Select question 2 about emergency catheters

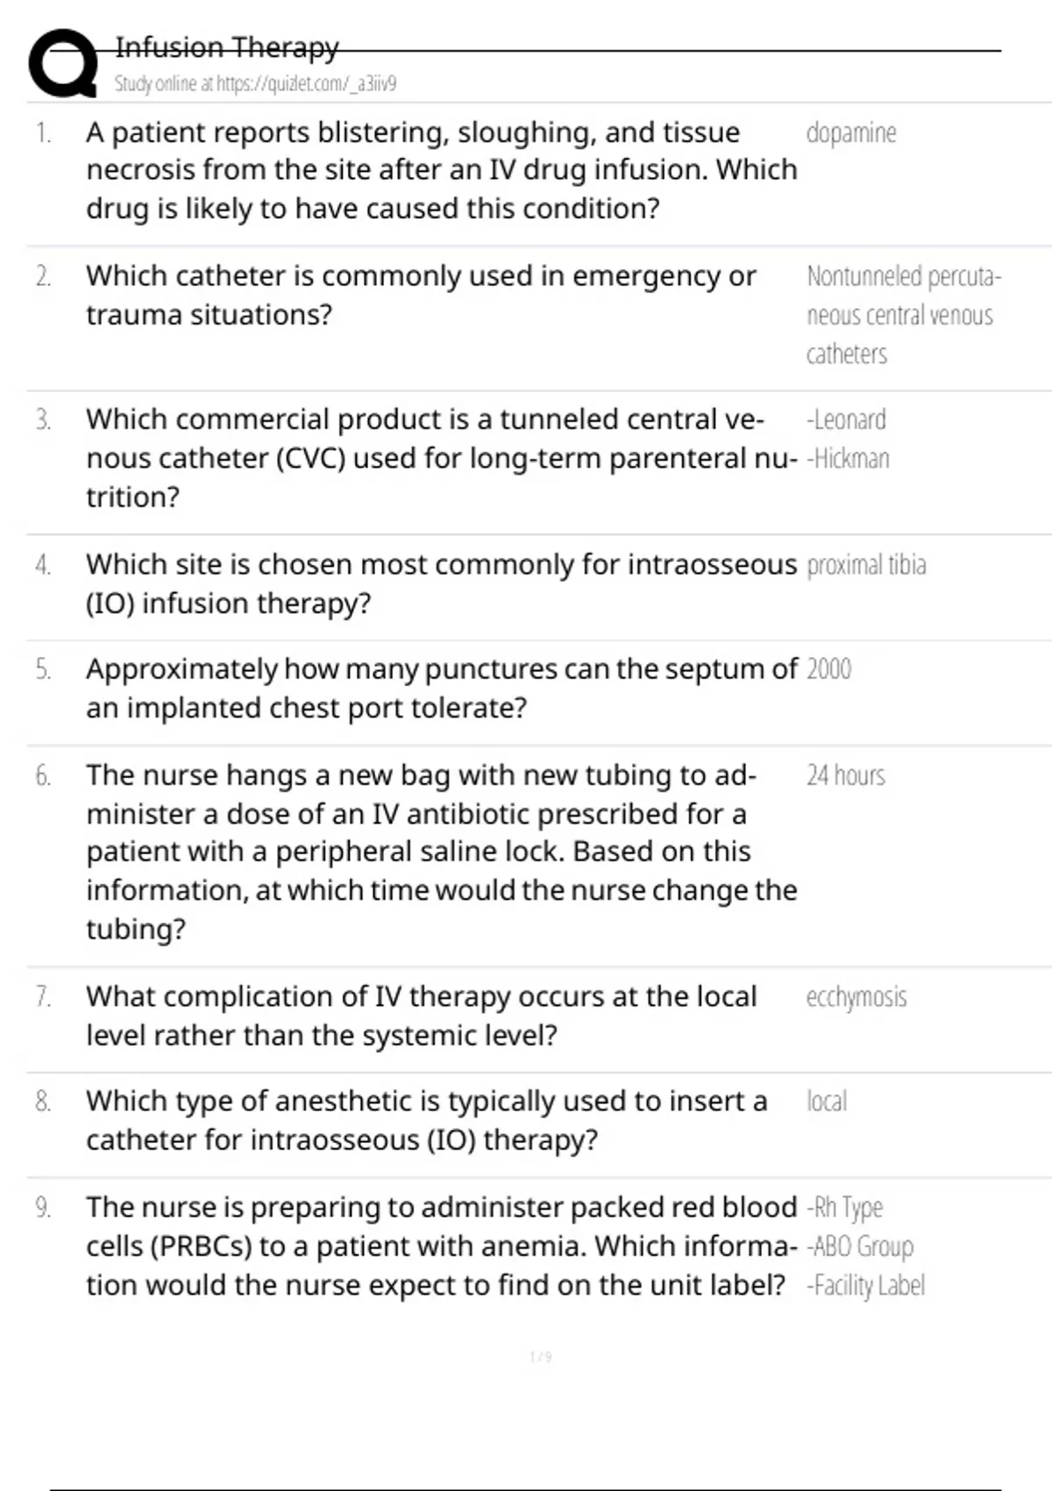click(421, 295)
